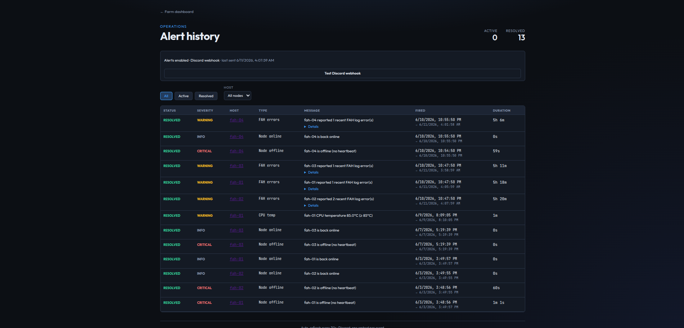Click the OPERATIONS label

pos(173,27)
